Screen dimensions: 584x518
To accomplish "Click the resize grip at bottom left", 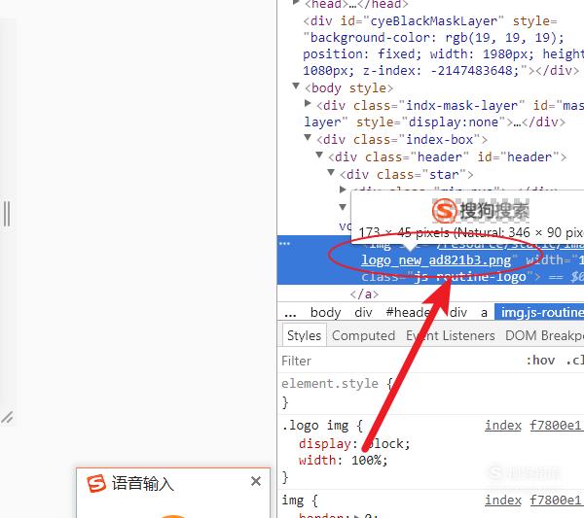I will click(8, 418).
